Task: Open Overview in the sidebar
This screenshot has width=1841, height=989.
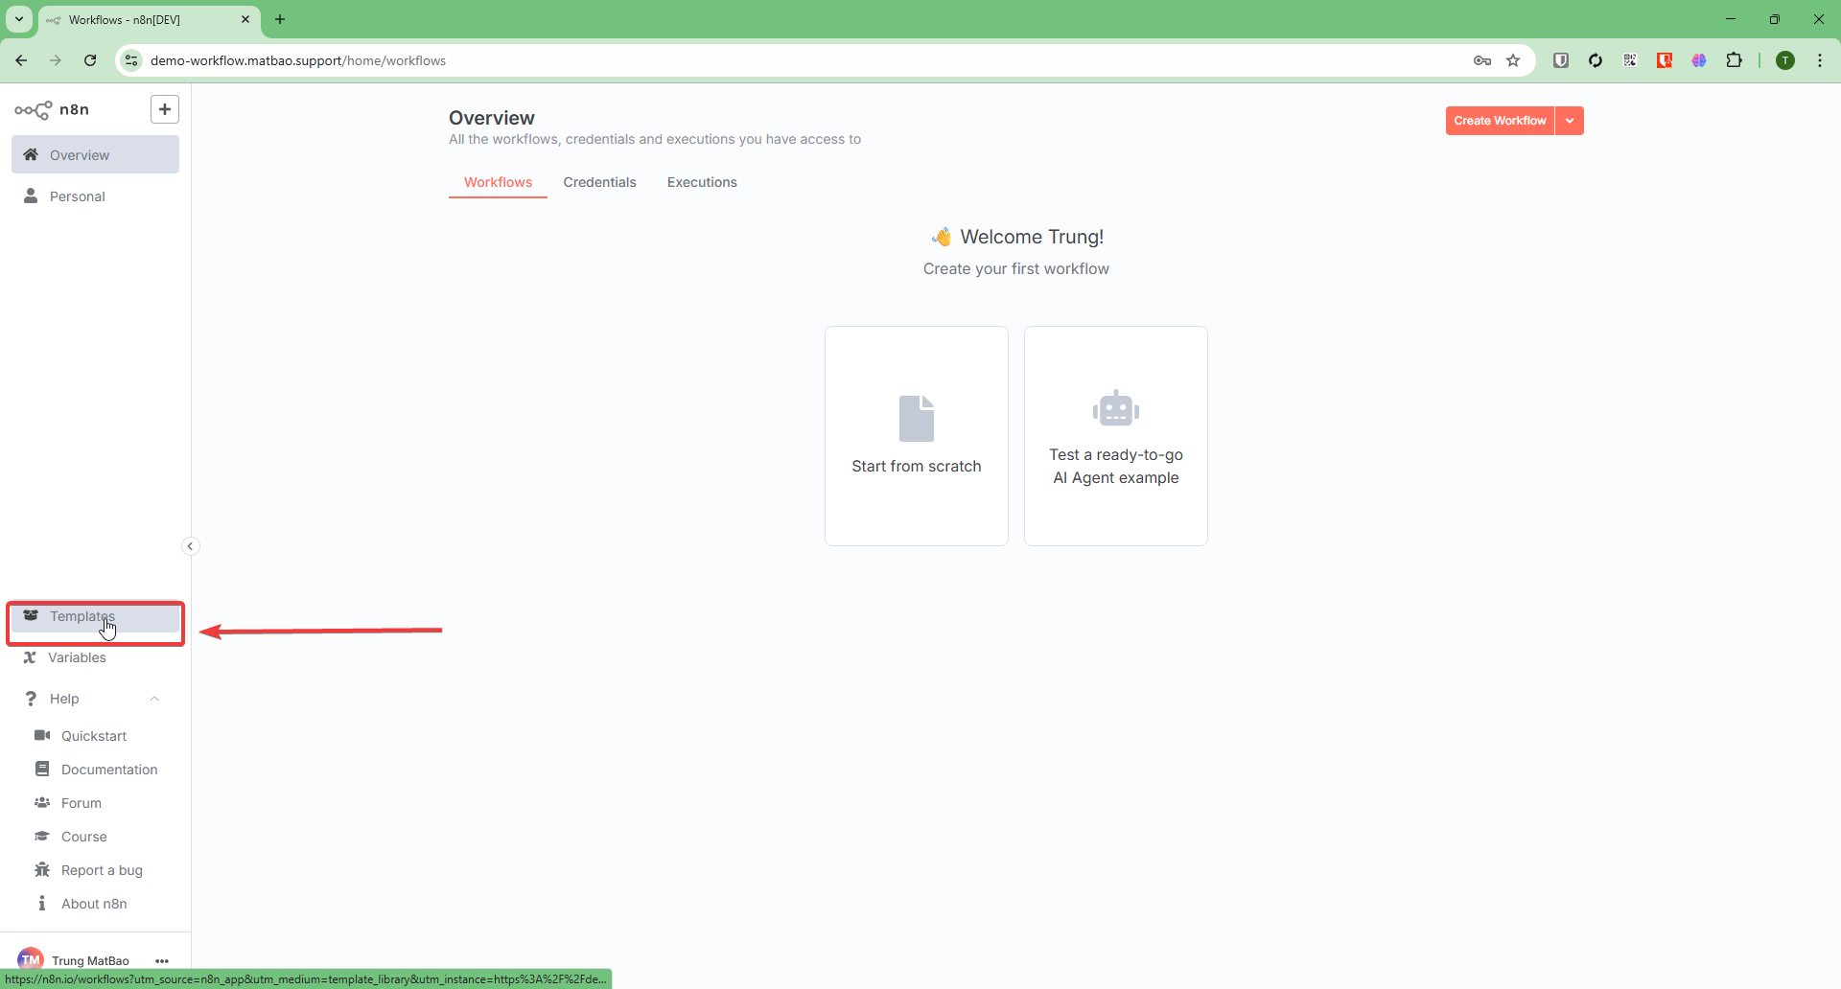Action: point(95,154)
